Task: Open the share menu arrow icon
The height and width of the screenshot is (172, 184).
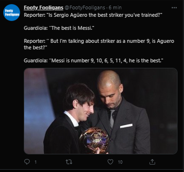Action: [x=152, y=162]
